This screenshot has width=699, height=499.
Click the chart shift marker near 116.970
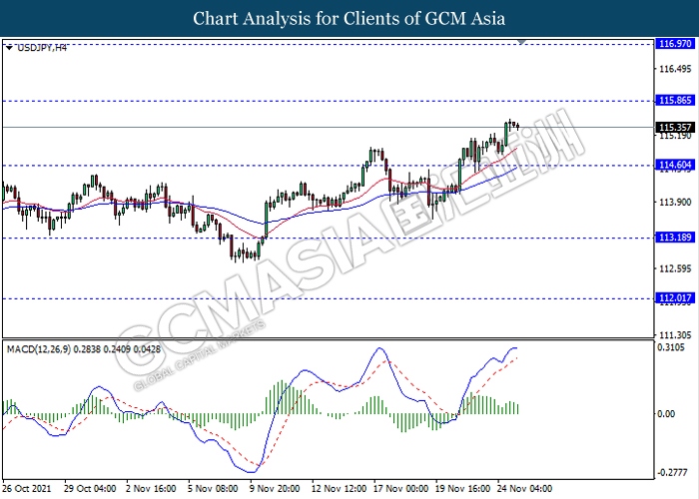[x=521, y=42]
